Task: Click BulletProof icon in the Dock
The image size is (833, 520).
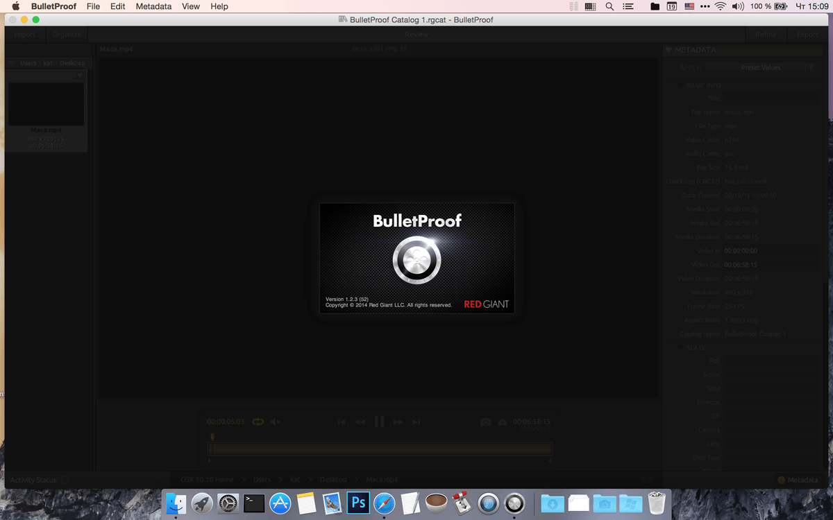Action: tap(514, 503)
